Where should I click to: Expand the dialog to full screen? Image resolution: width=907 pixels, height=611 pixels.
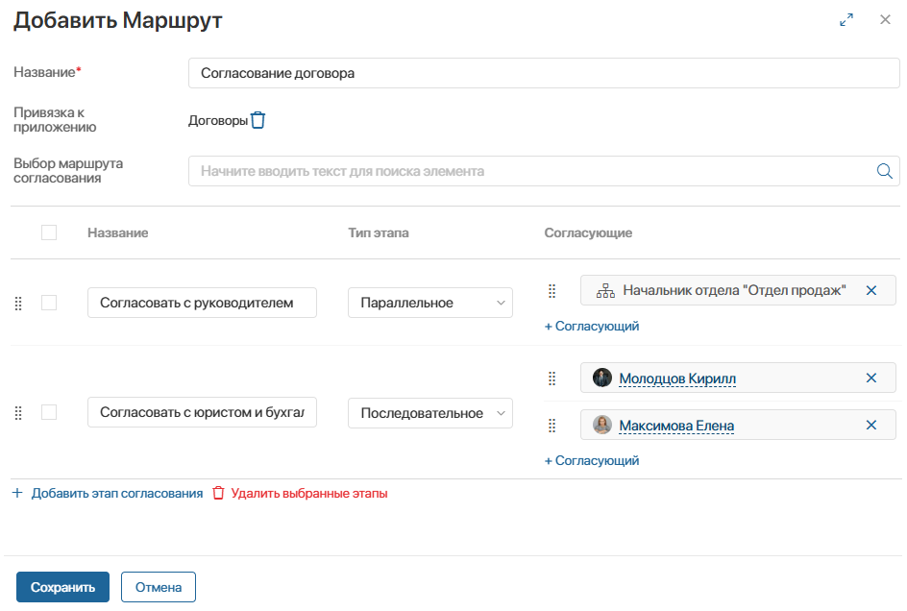[846, 19]
